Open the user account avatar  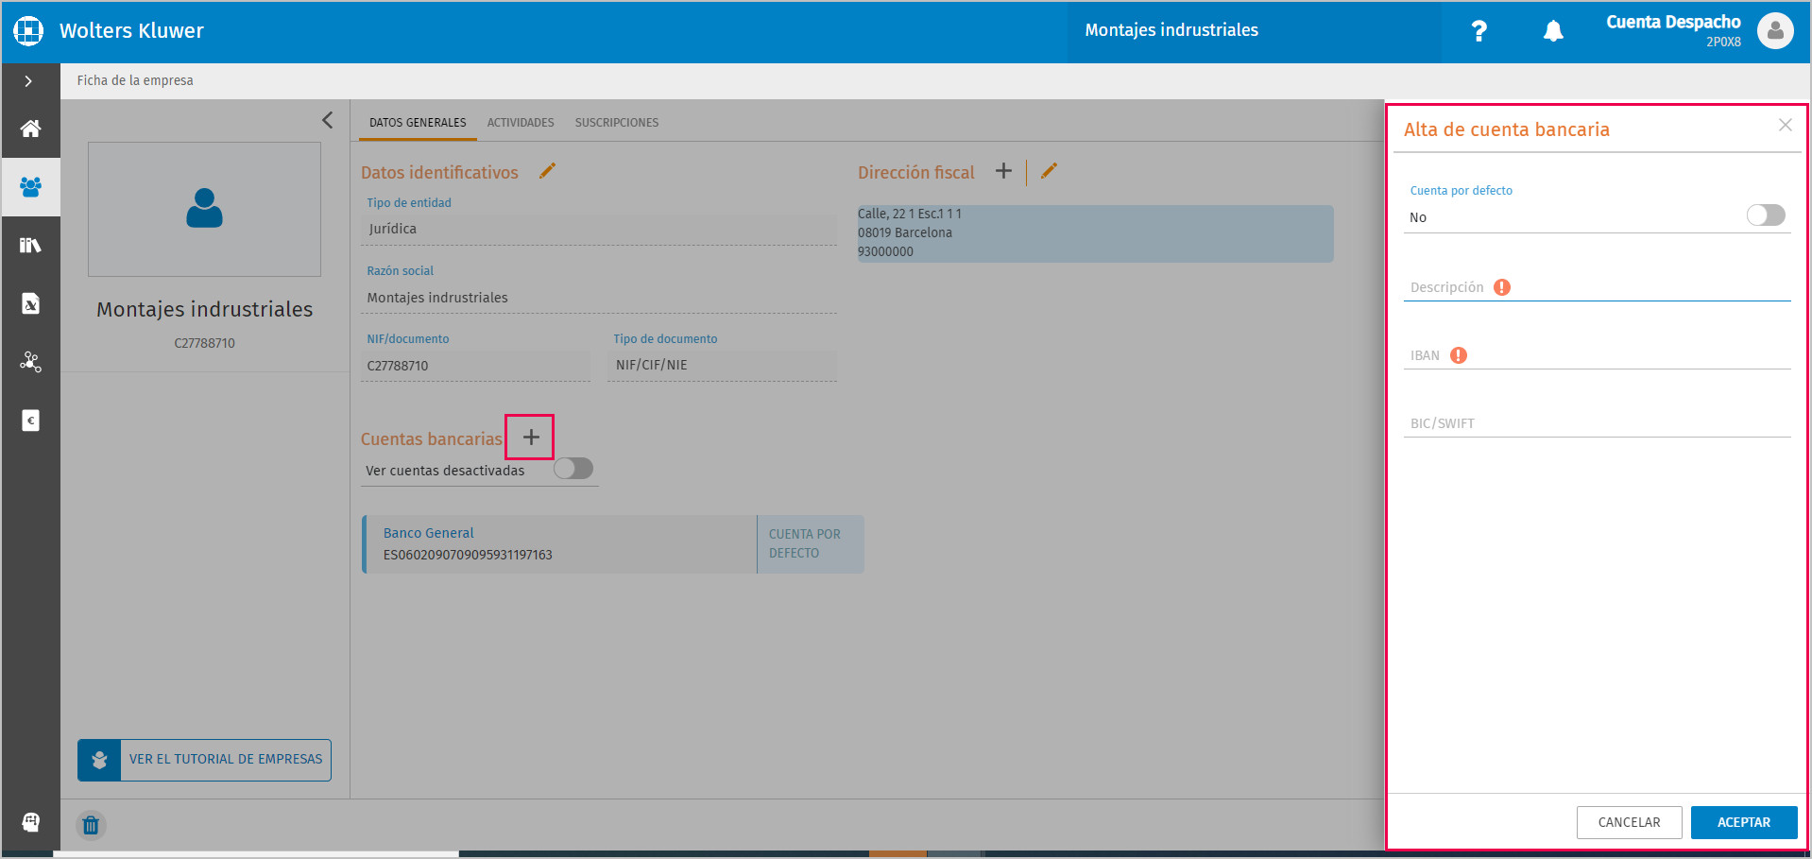coord(1775,31)
